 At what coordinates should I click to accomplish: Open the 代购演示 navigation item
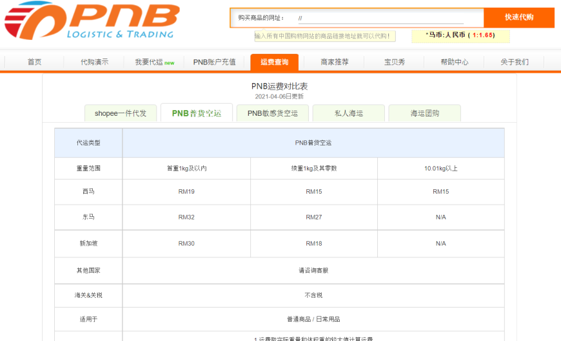click(94, 62)
